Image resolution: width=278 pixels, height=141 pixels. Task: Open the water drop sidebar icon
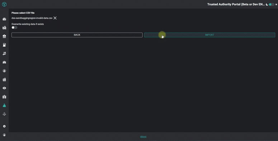click(4, 71)
